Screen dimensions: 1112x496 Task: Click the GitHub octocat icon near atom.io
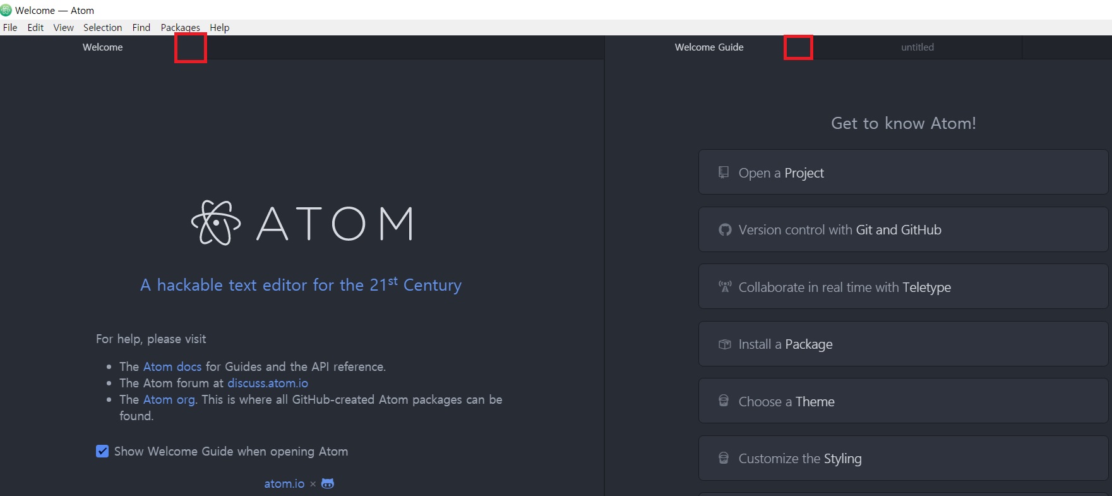[328, 483]
